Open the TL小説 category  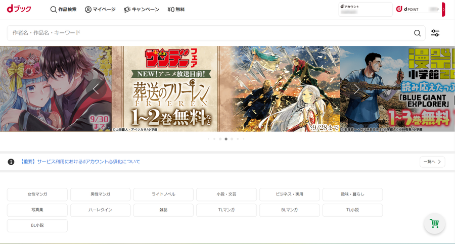352,210
